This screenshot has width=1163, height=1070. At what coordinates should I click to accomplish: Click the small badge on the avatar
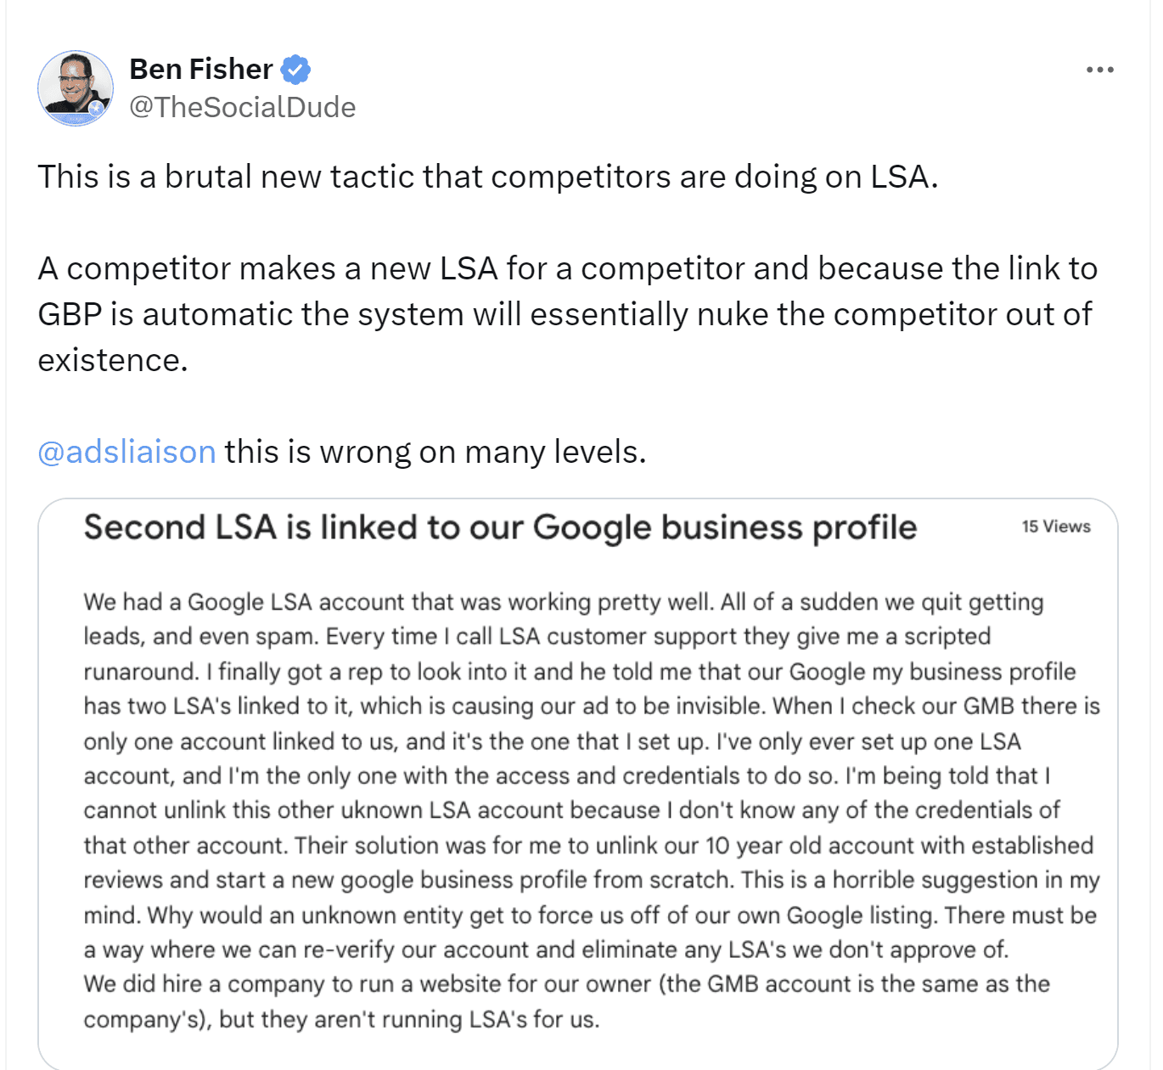98,108
